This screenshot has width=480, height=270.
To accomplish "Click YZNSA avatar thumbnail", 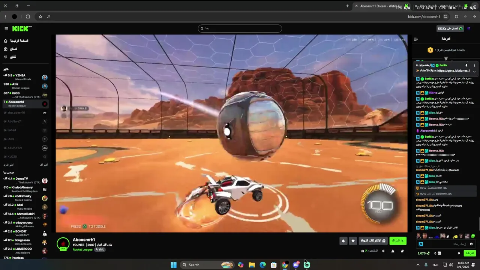I will (45, 78).
